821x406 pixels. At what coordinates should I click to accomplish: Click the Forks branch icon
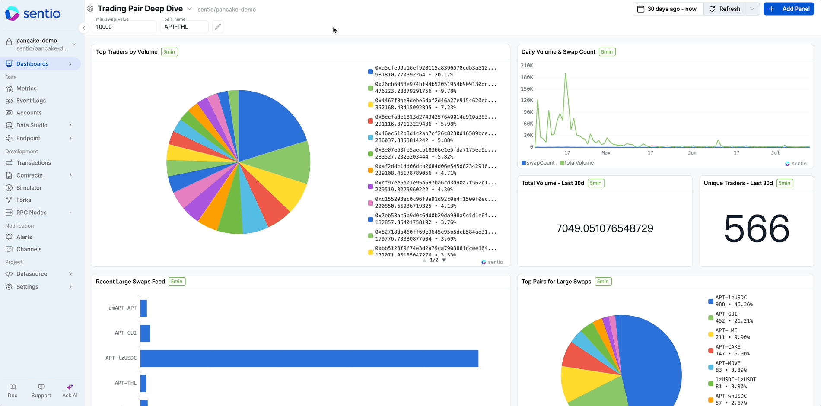click(9, 200)
